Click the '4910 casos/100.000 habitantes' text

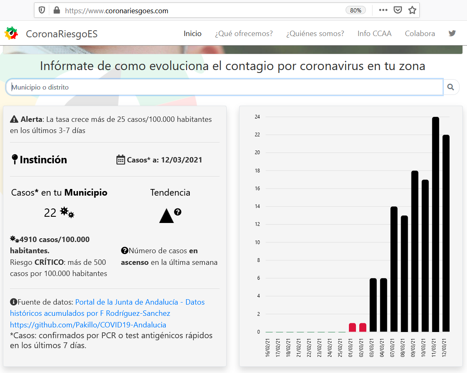pos(50,245)
